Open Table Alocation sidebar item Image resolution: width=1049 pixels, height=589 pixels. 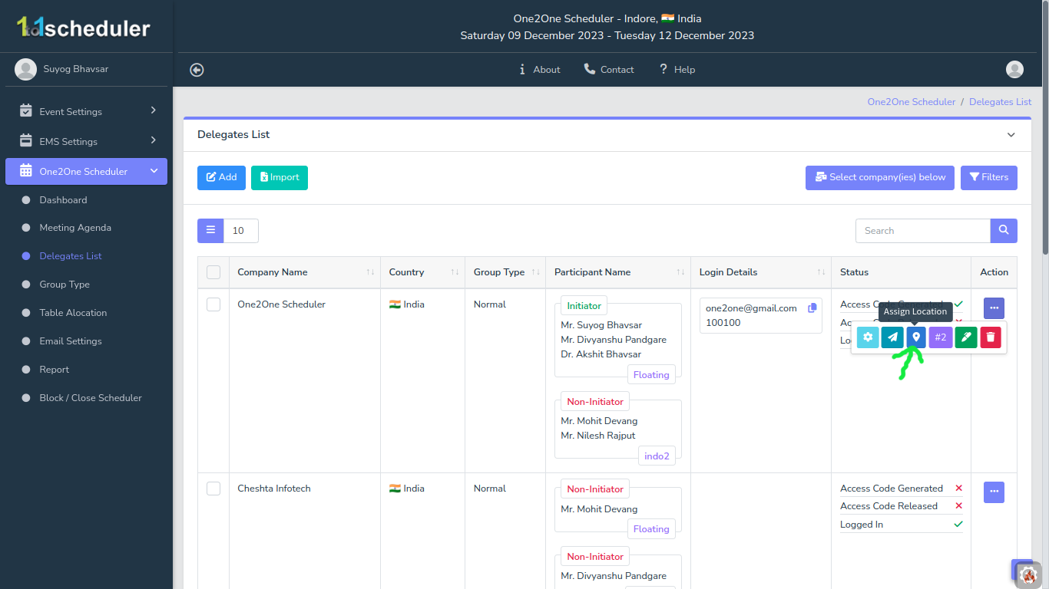point(73,313)
